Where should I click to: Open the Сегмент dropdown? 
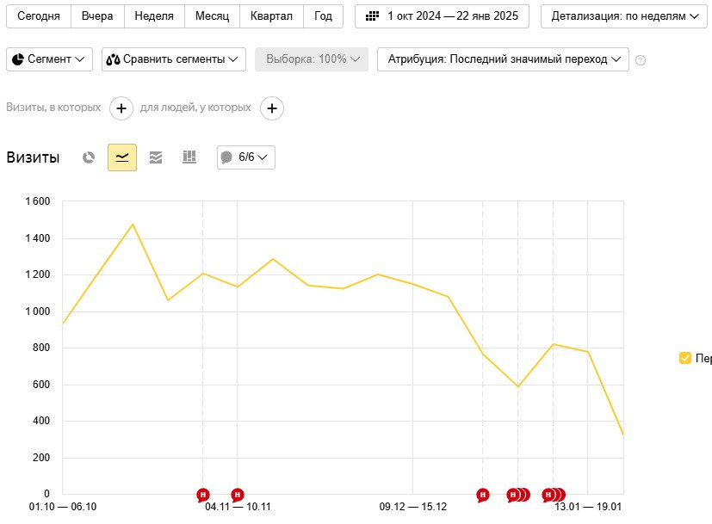49,59
